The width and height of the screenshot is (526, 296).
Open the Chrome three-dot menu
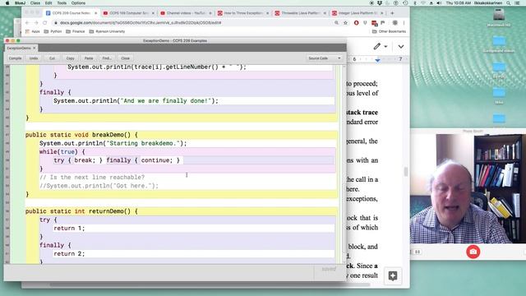pos(404,23)
